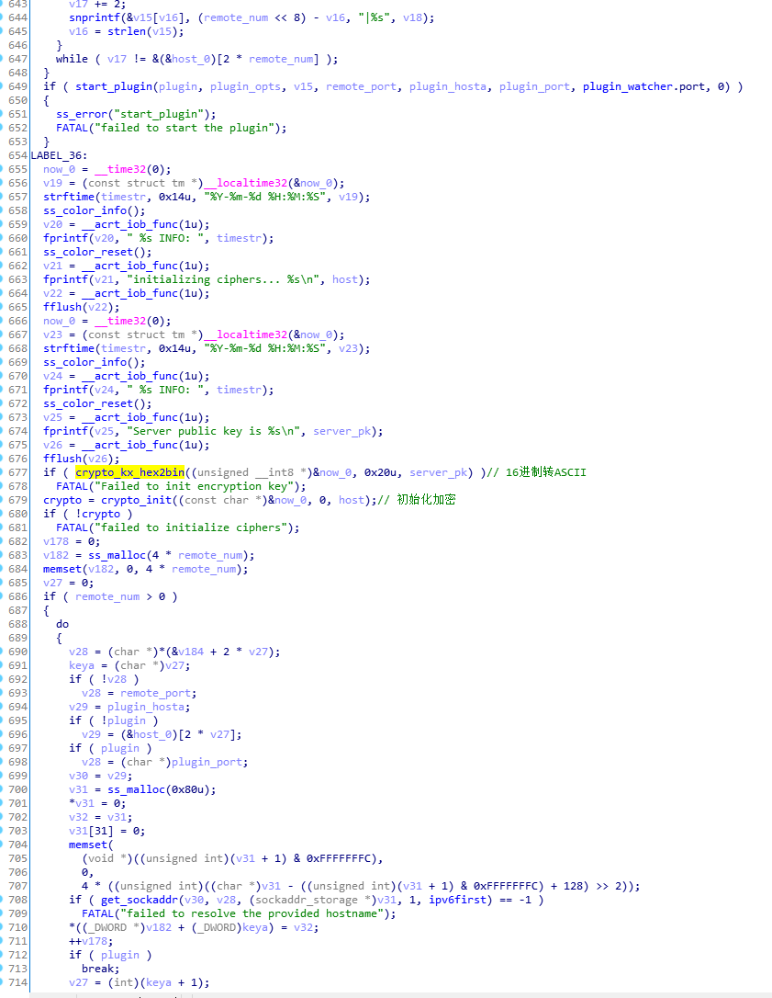
Task: Select __time32 call on line 655
Action: click(120, 169)
